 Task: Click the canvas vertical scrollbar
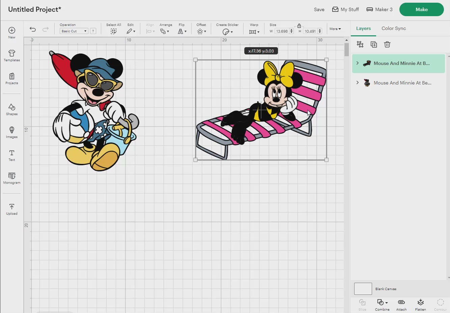pos(346,50)
